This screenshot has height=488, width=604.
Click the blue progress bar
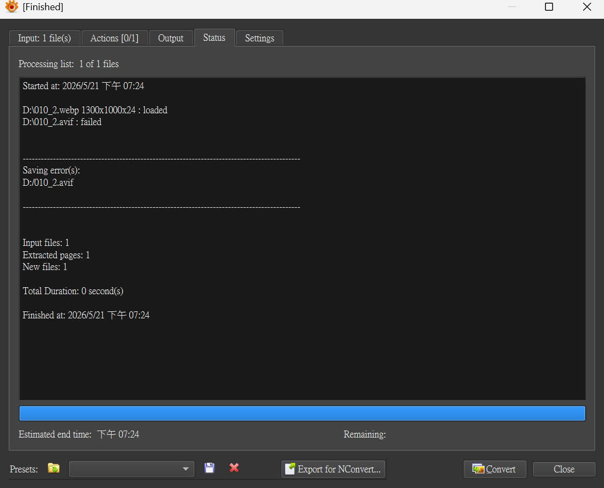click(x=303, y=413)
